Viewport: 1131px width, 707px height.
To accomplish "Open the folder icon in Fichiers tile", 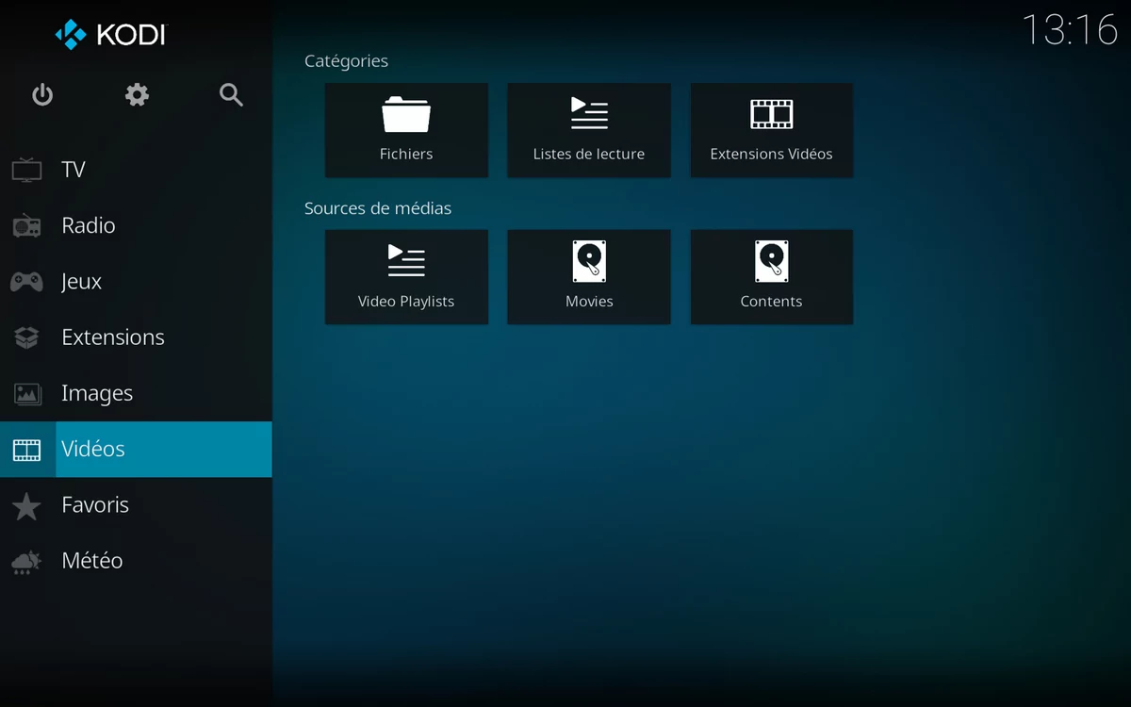I will pyautogui.click(x=406, y=114).
